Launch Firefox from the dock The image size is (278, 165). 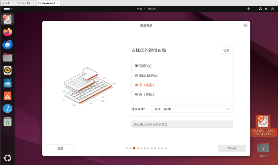click(x=7, y=32)
